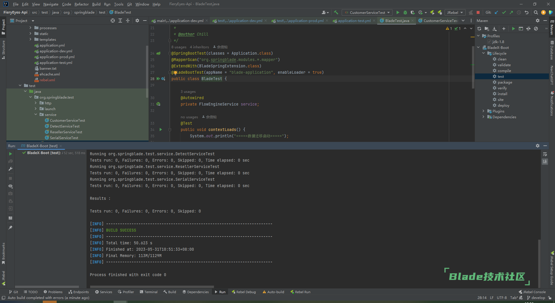555x303 pixels.
Task: Open the Refactor menu
Action: [x=82, y=4]
